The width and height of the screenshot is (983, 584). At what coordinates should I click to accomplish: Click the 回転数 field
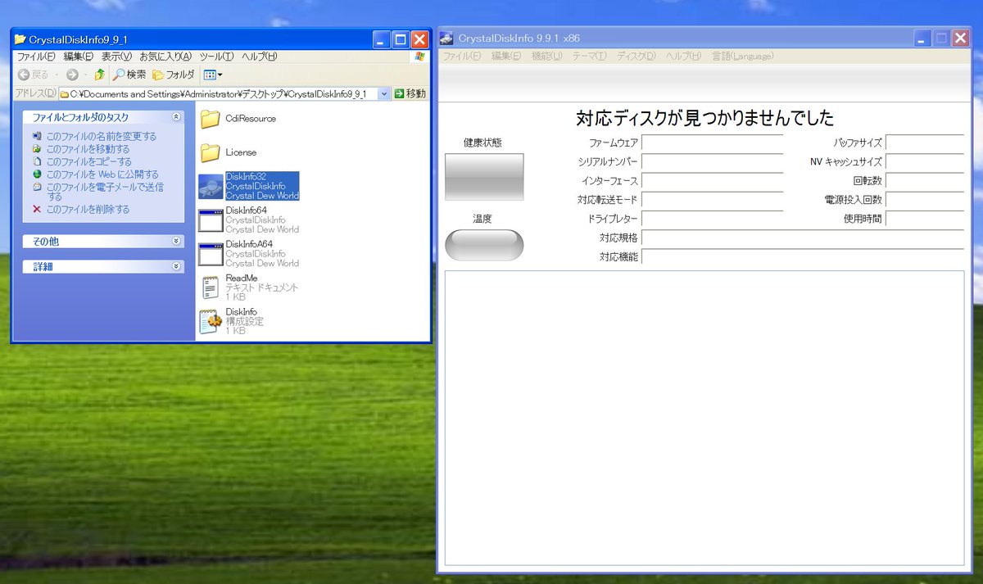click(925, 180)
